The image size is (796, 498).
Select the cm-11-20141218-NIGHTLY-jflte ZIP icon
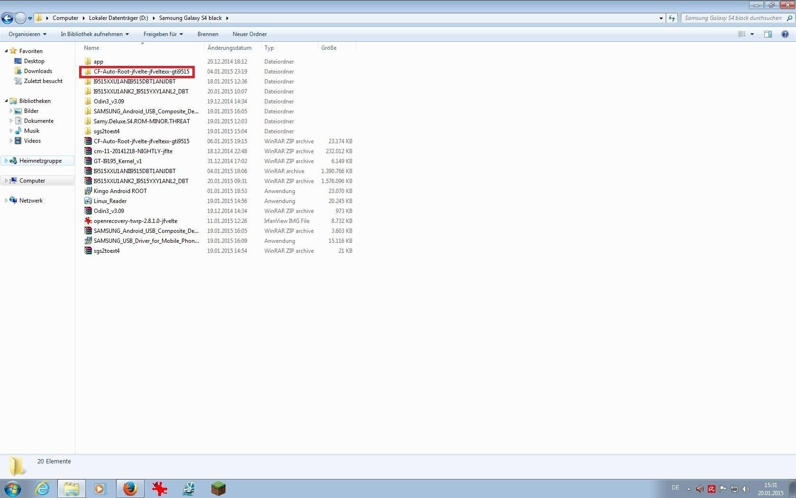pyautogui.click(x=88, y=151)
